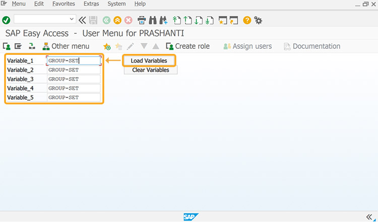Click the Load Variables button
This screenshot has height=222, width=378.
pos(149,61)
